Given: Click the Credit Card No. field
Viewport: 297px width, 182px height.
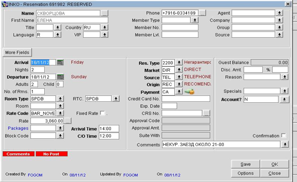Looking at the screenshot, I should [x=186, y=99].
